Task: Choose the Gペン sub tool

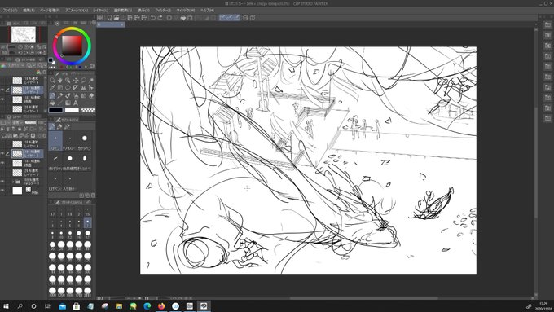Action: pyautogui.click(x=55, y=141)
